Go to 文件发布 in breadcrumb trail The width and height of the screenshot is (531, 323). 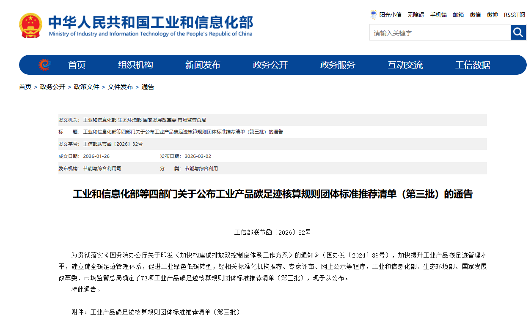tap(120, 87)
